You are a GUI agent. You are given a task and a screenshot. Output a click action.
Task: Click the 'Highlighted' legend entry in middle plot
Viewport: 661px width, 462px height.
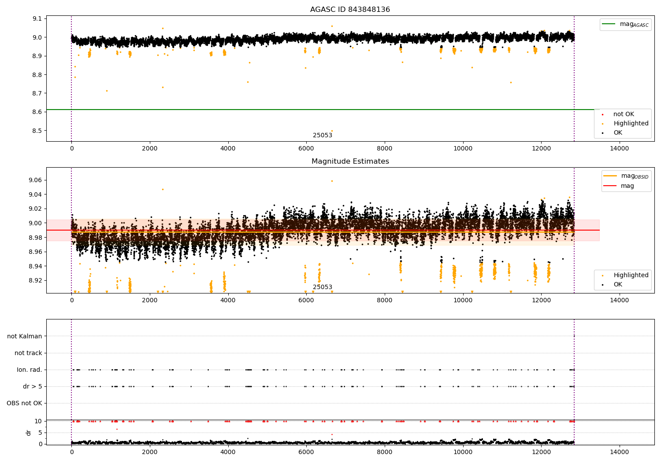(x=631, y=275)
